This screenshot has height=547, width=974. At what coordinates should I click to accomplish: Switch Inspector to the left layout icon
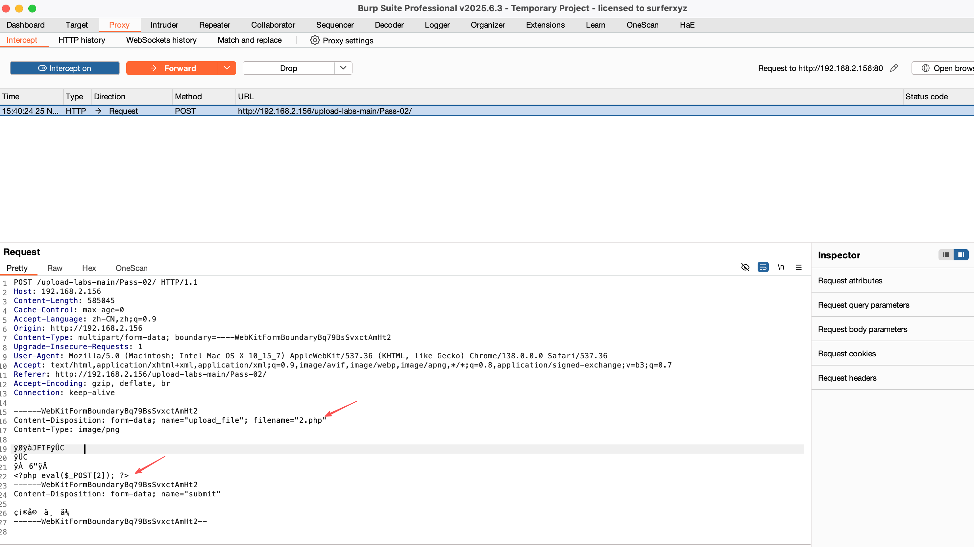tap(946, 255)
